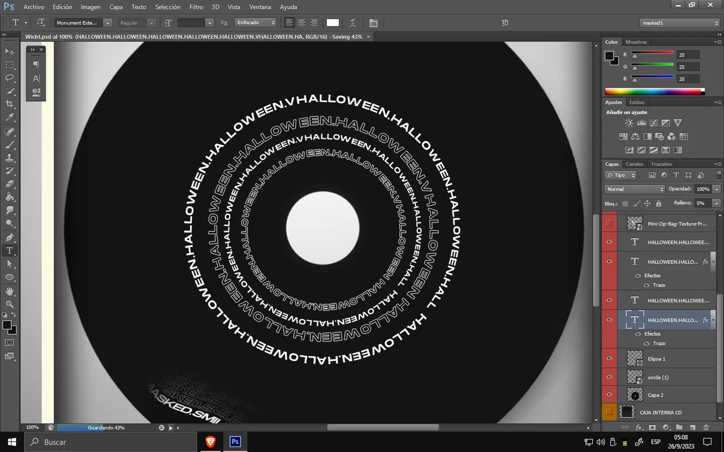This screenshot has height=452, width=724.
Task: Select the Paint Bucket tool
Action: 10,198
